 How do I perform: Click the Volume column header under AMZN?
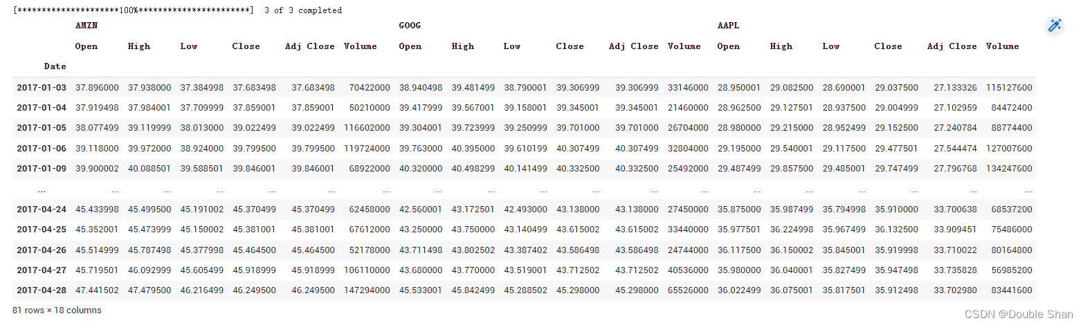[360, 46]
